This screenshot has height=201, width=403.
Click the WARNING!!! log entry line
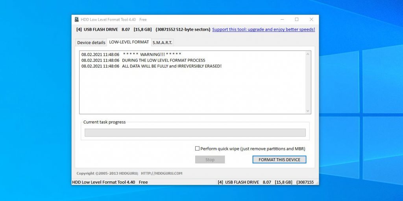coord(131,54)
